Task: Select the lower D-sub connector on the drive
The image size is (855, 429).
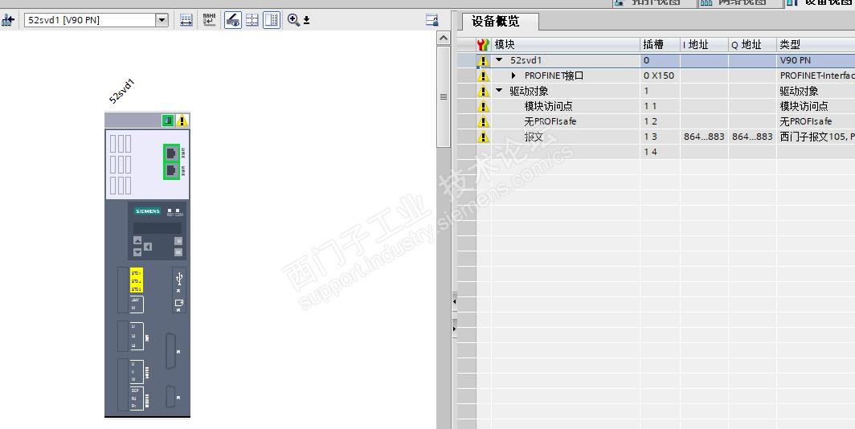Action: click(x=171, y=398)
